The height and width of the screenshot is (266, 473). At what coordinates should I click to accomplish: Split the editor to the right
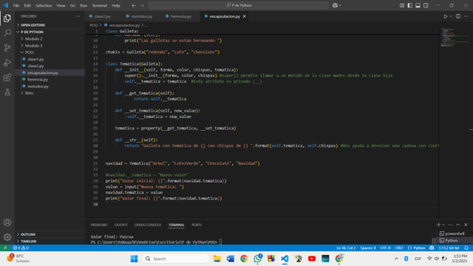pos(458,16)
